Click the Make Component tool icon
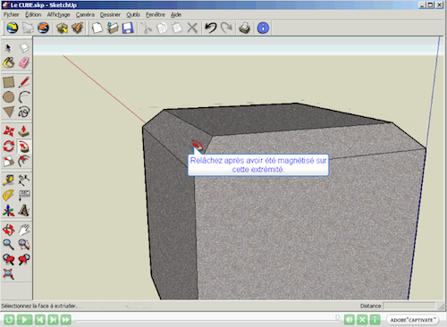 pyautogui.click(x=24, y=47)
